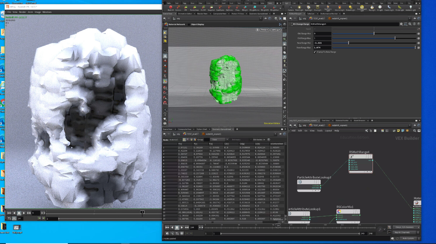
Task: Enable the Clamp To New Range checkbox
Action: (315, 52)
